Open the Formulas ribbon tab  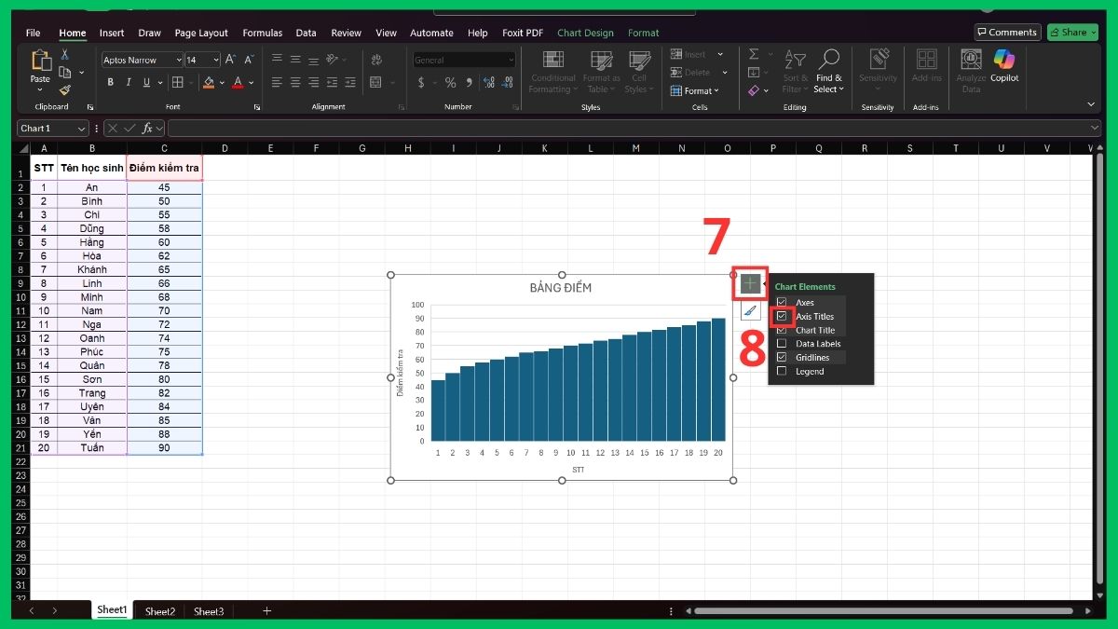[x=262, y=33]
